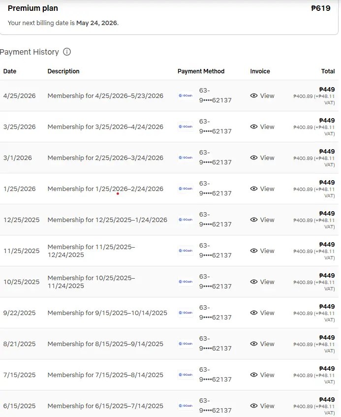
Task: Click the GCash logo on 4/25/2026 row
Action: coord(186,96)
